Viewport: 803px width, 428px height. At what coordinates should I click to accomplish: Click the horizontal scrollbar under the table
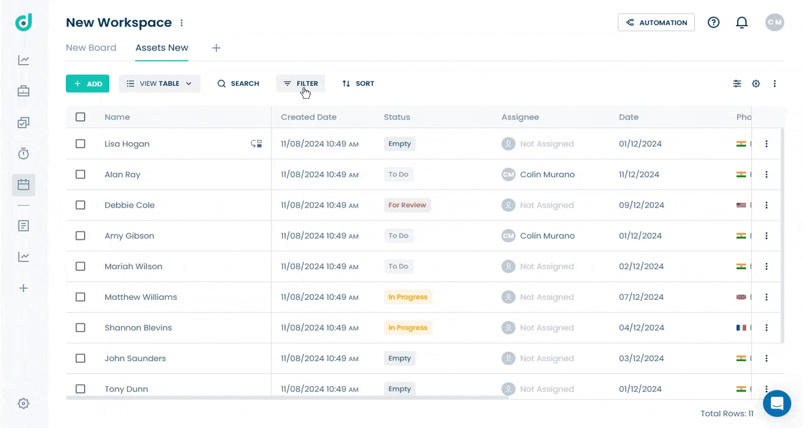287,398
